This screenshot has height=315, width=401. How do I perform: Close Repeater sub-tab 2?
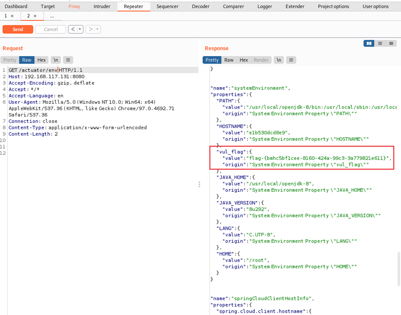(35, 16)
